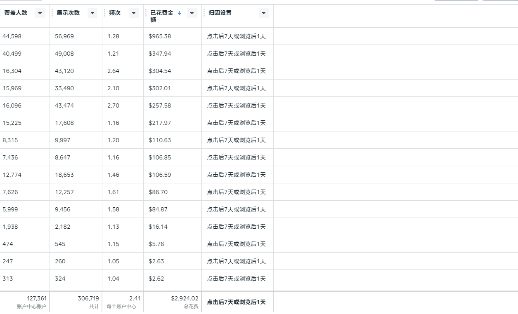518x314 pixels.
Task: Click the drag handle of 归因设置 column
Action: (204, 13)
